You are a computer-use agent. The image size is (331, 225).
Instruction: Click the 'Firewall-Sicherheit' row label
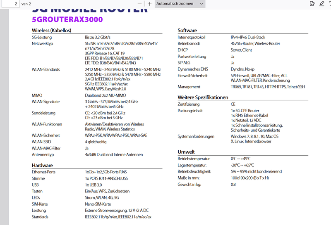click(x=192, y=76)
